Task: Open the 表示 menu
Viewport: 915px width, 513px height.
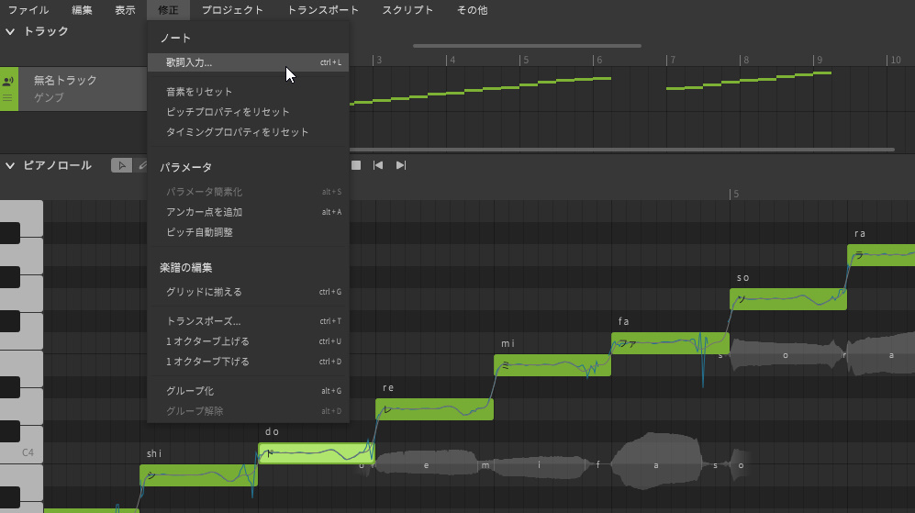Action: click(x=125, y=10)
